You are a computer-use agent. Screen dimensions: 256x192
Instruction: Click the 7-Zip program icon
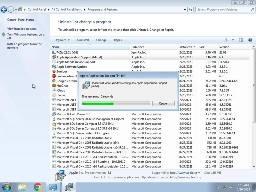coord(54,52)
